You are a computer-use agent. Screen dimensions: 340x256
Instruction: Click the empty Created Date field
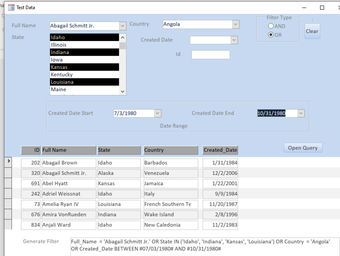[210, 40]
